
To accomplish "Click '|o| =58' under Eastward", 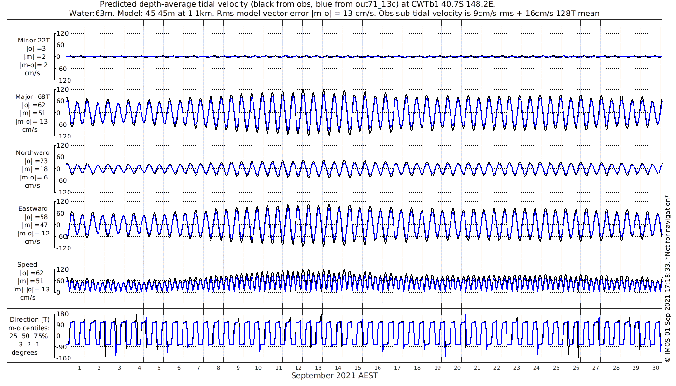I will pyautogui.click(x=36, y=217).
